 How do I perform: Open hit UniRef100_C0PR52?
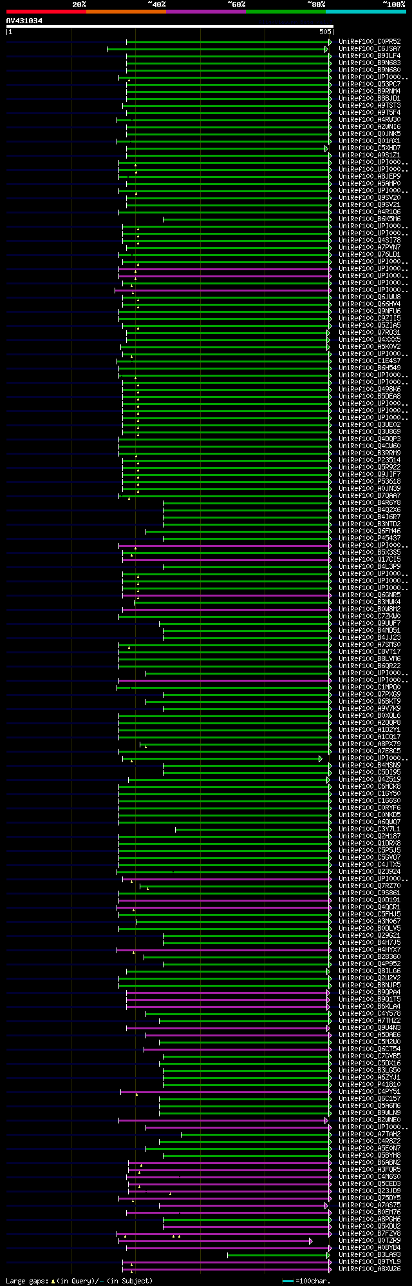click(x=370, y=42)
